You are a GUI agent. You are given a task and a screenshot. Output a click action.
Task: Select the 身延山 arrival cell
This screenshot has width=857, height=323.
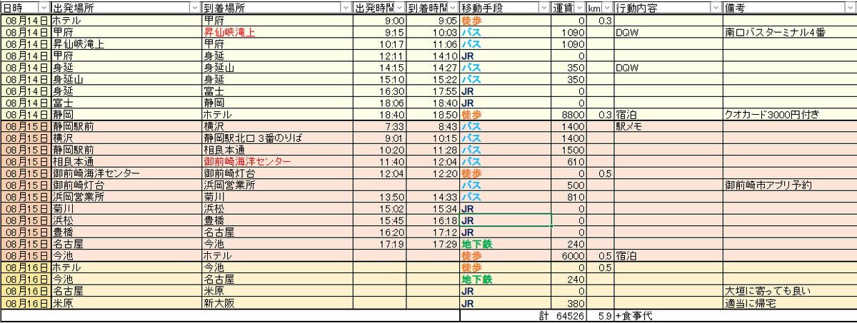[278, 68]
